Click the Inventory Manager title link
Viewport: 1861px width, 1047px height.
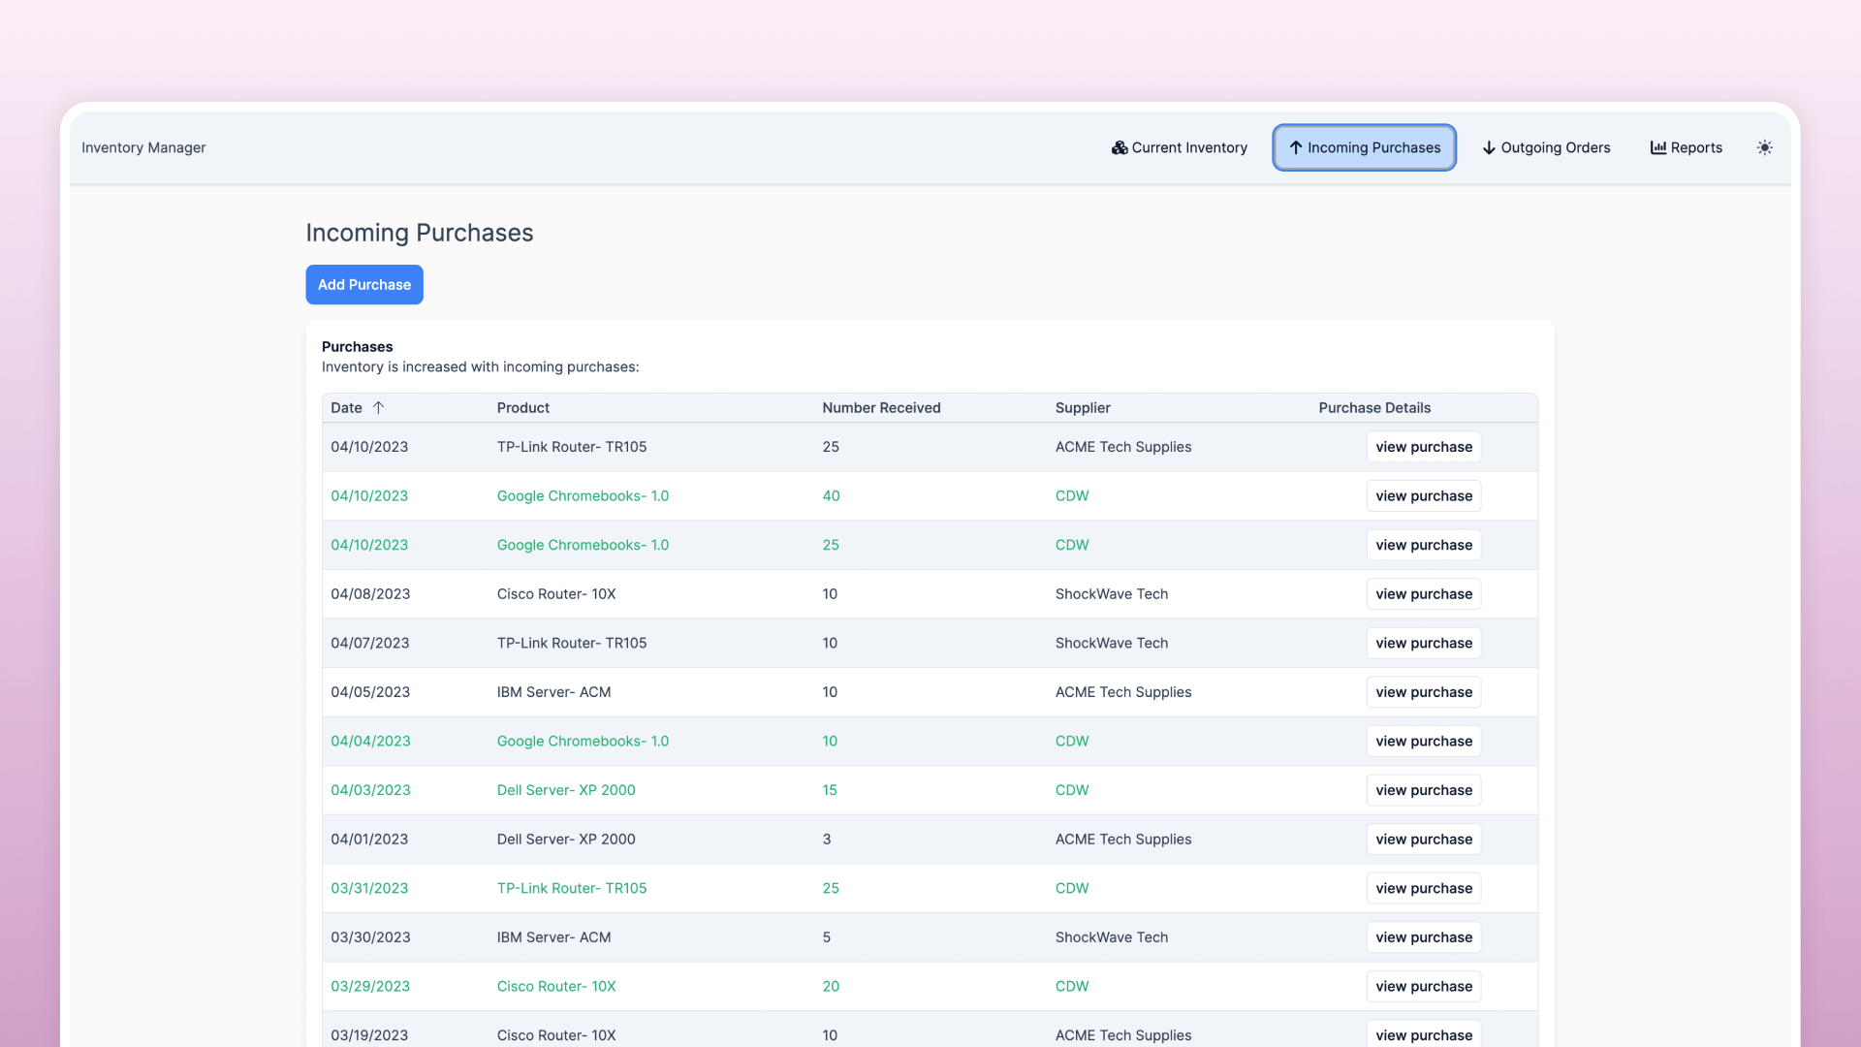click(143, 147)
